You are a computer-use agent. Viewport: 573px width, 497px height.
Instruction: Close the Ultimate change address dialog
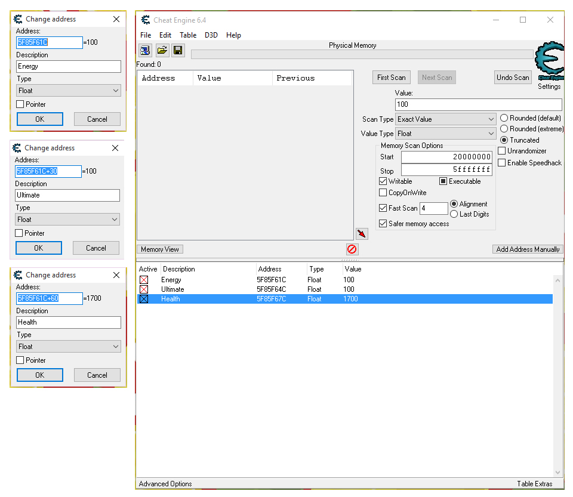[x=115, y=148]
